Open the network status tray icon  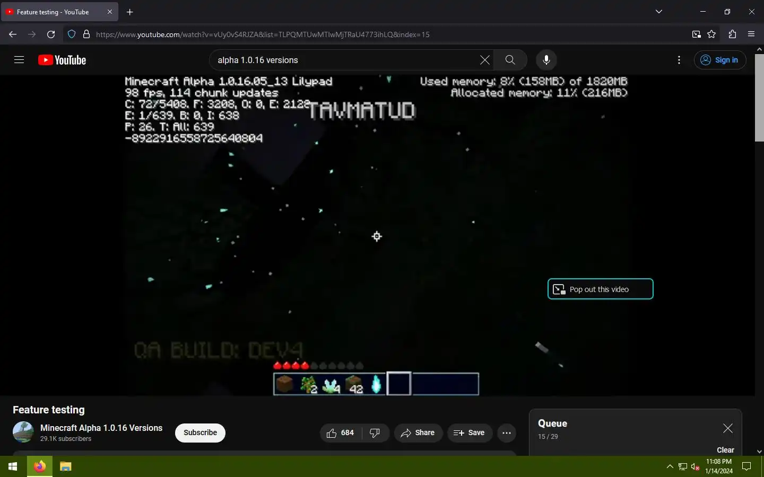(683, 466)
